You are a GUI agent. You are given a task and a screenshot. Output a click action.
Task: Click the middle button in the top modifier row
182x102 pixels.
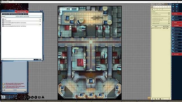[11, 96]
